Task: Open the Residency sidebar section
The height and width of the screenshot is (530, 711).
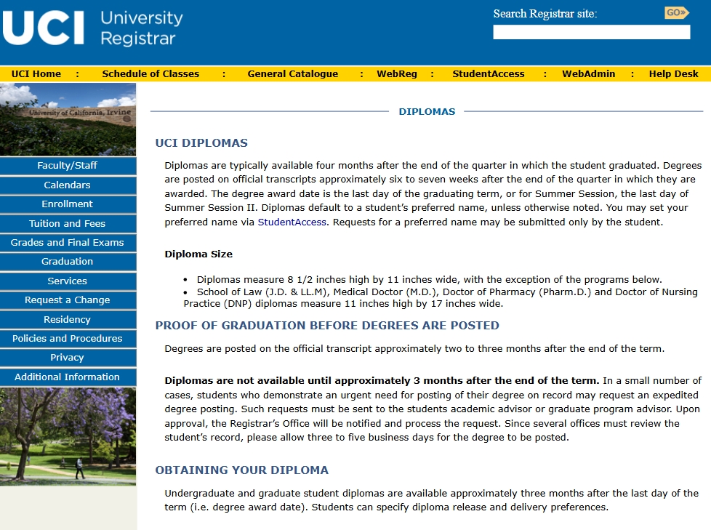Action: click(x=68, y=320)
